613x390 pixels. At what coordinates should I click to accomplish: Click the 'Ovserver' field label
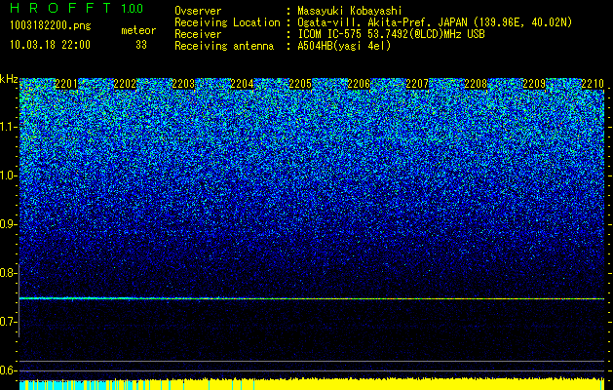[x=198, y=11]
